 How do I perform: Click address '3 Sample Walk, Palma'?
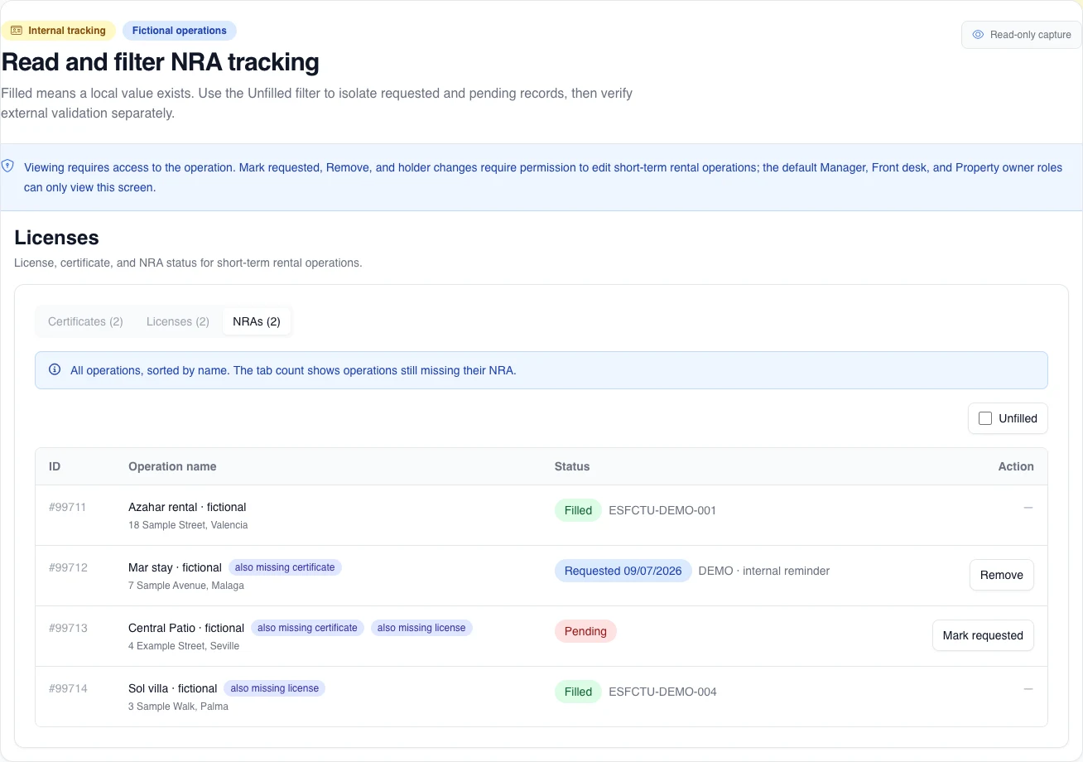[x=178, y=707]
